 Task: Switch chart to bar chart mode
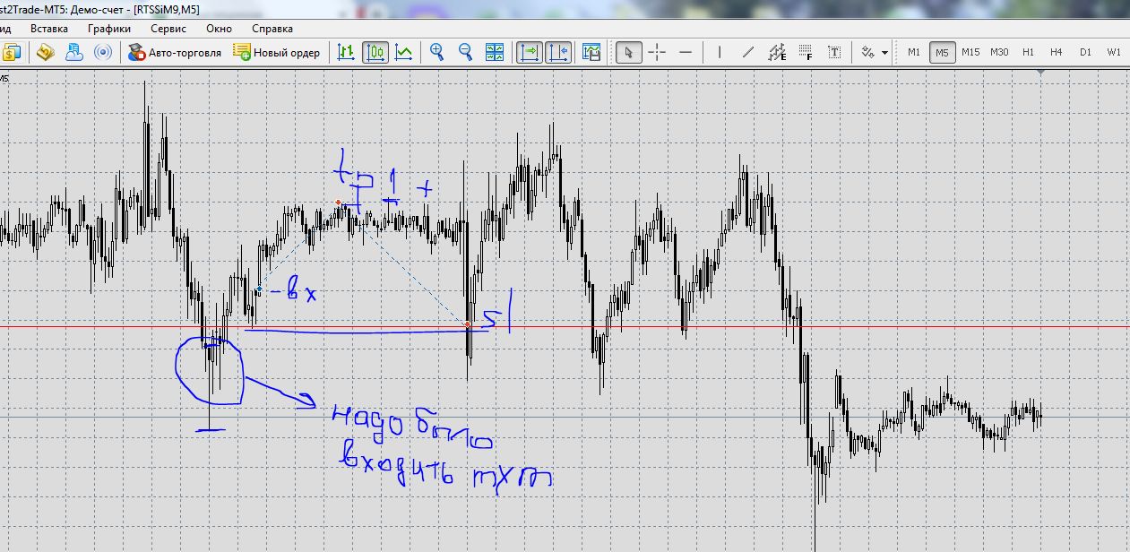tap(346, 52)
